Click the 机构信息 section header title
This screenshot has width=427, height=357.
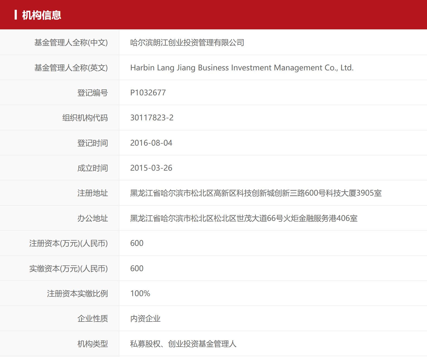click(x=42, y=15)
